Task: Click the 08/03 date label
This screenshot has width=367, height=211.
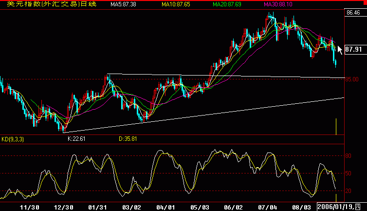Action: (301, 208)
